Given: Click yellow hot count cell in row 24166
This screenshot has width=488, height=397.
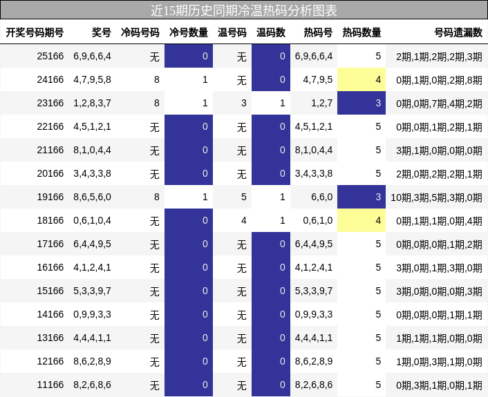Looking at the screenshot, I should [x=362, y=79].
